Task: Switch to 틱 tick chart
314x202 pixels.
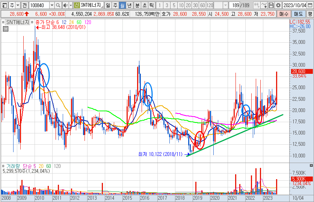Action: click(x=152, y=5)
